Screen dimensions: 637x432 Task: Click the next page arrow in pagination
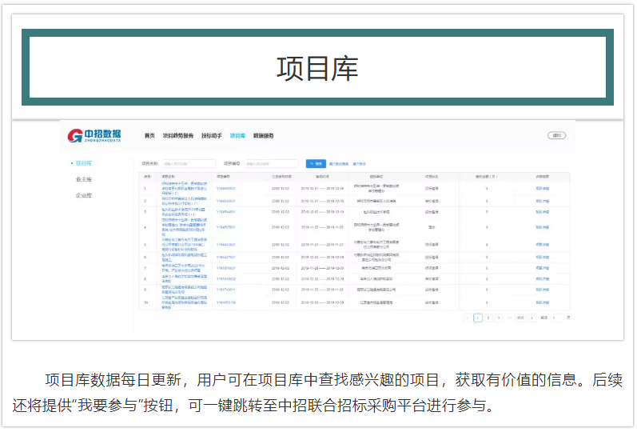pyautogui.click(x=533, y=318)
